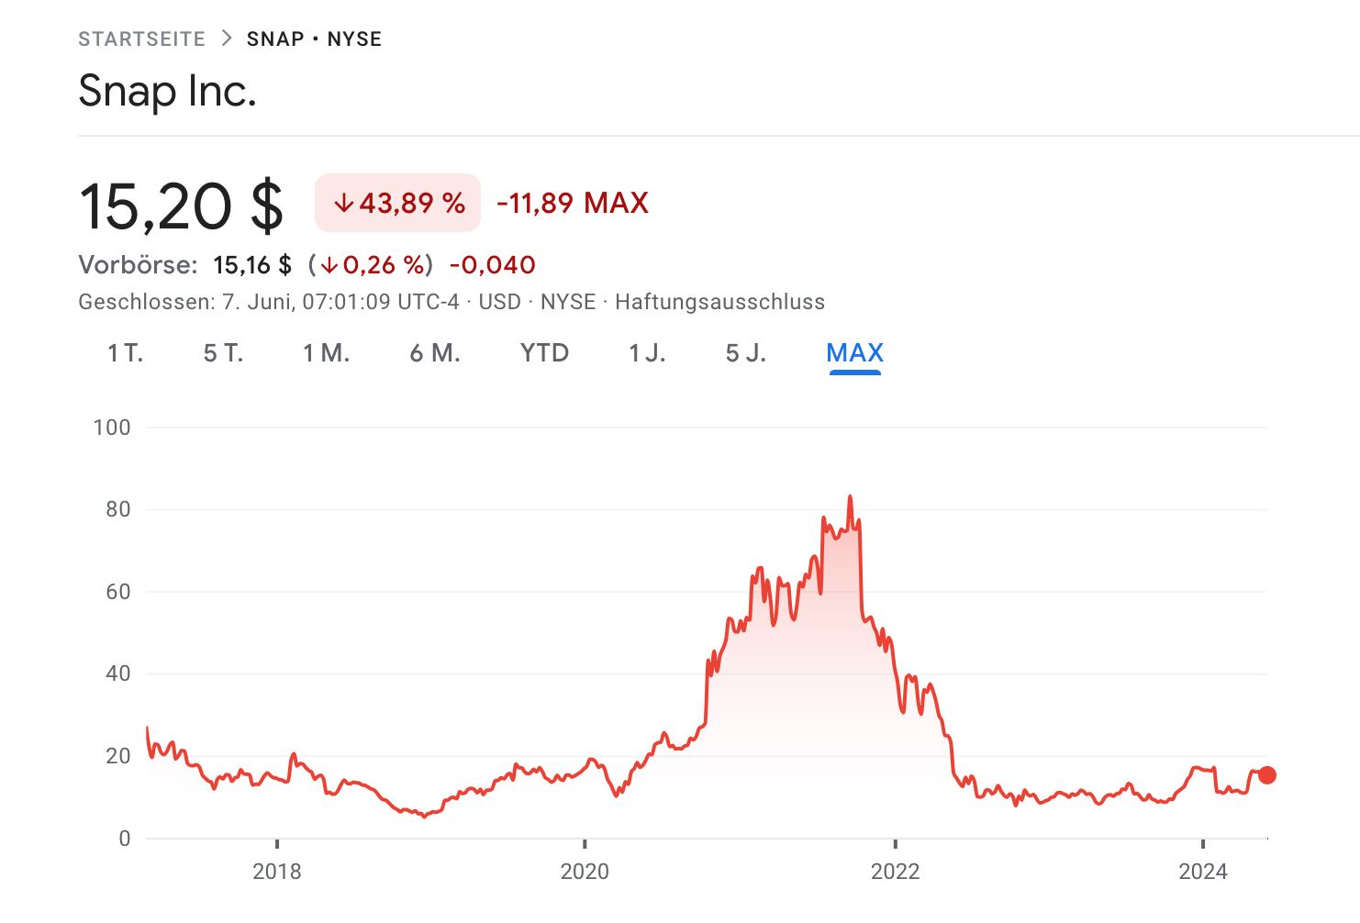Click the SNAP • NYSE breadcrumb

314,39
